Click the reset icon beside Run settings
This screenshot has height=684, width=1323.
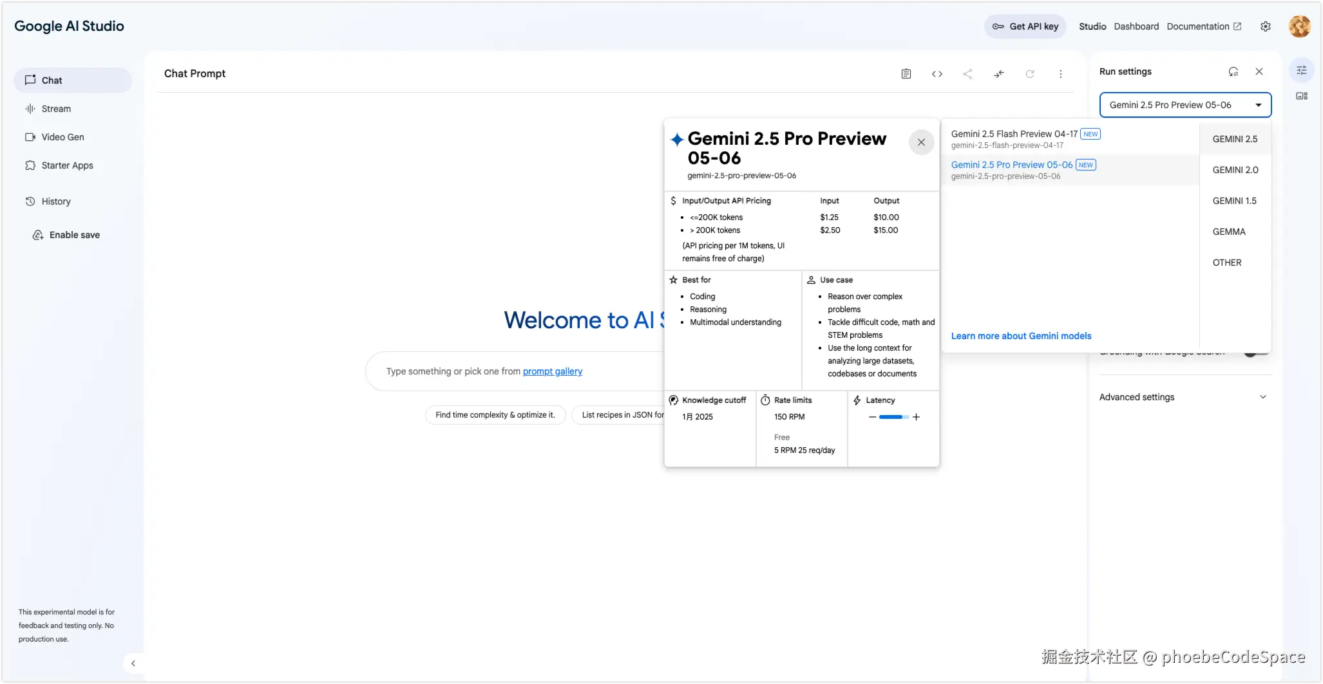(x=1233, y=71)
